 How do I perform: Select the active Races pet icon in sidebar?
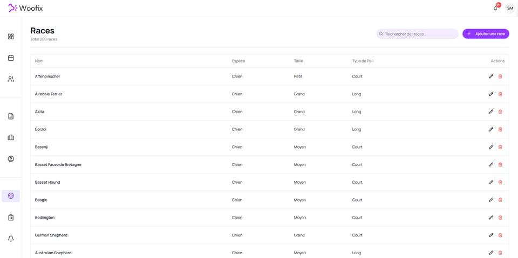(x=11, y=196)
